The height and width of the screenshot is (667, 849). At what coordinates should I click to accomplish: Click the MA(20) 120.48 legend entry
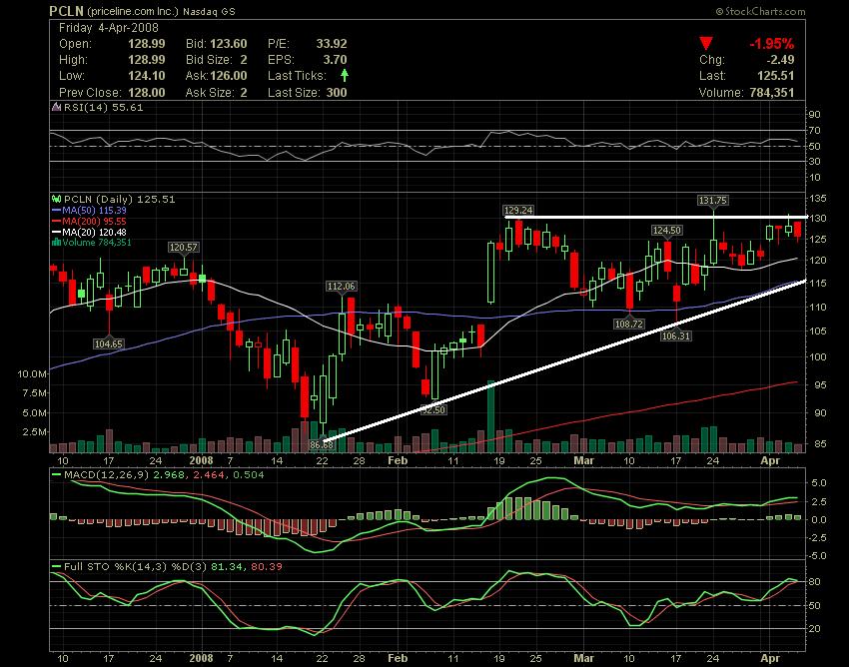(94, 233)
